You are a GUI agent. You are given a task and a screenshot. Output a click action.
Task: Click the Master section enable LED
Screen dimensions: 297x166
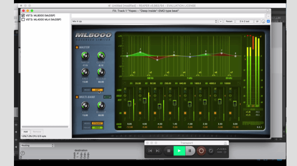click(77, 47)
